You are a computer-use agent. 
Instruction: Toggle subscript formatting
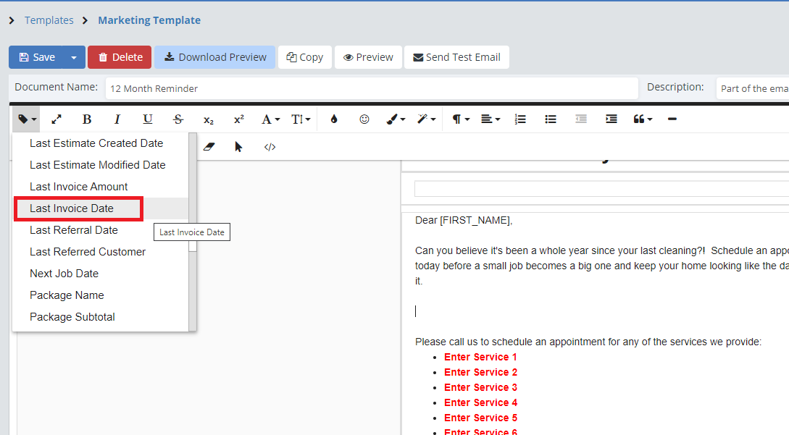(x=209, y=119)
